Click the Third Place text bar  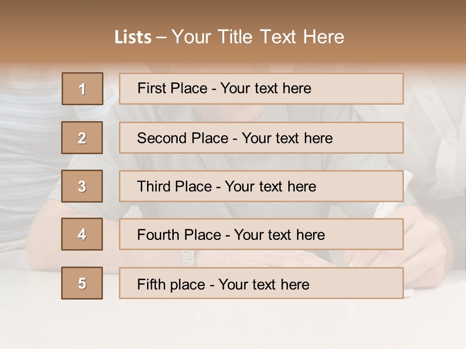261,186
